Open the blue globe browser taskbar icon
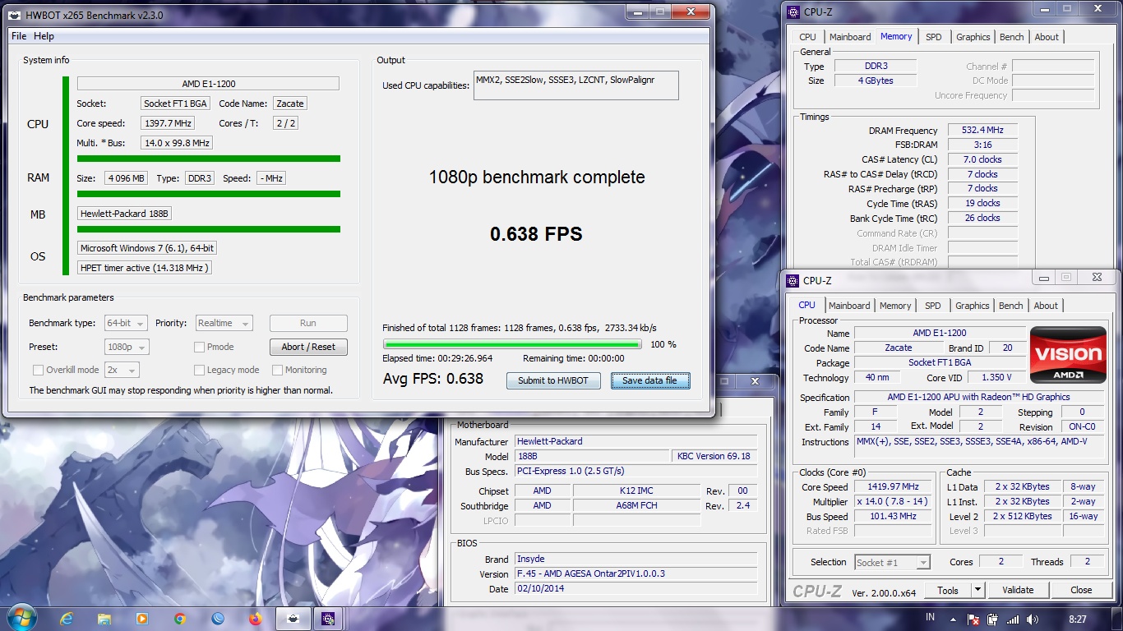 coord(218,619)
